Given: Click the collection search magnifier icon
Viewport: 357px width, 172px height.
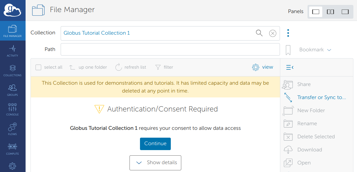Looking at the screenshot, I should (x=259, y=33).
